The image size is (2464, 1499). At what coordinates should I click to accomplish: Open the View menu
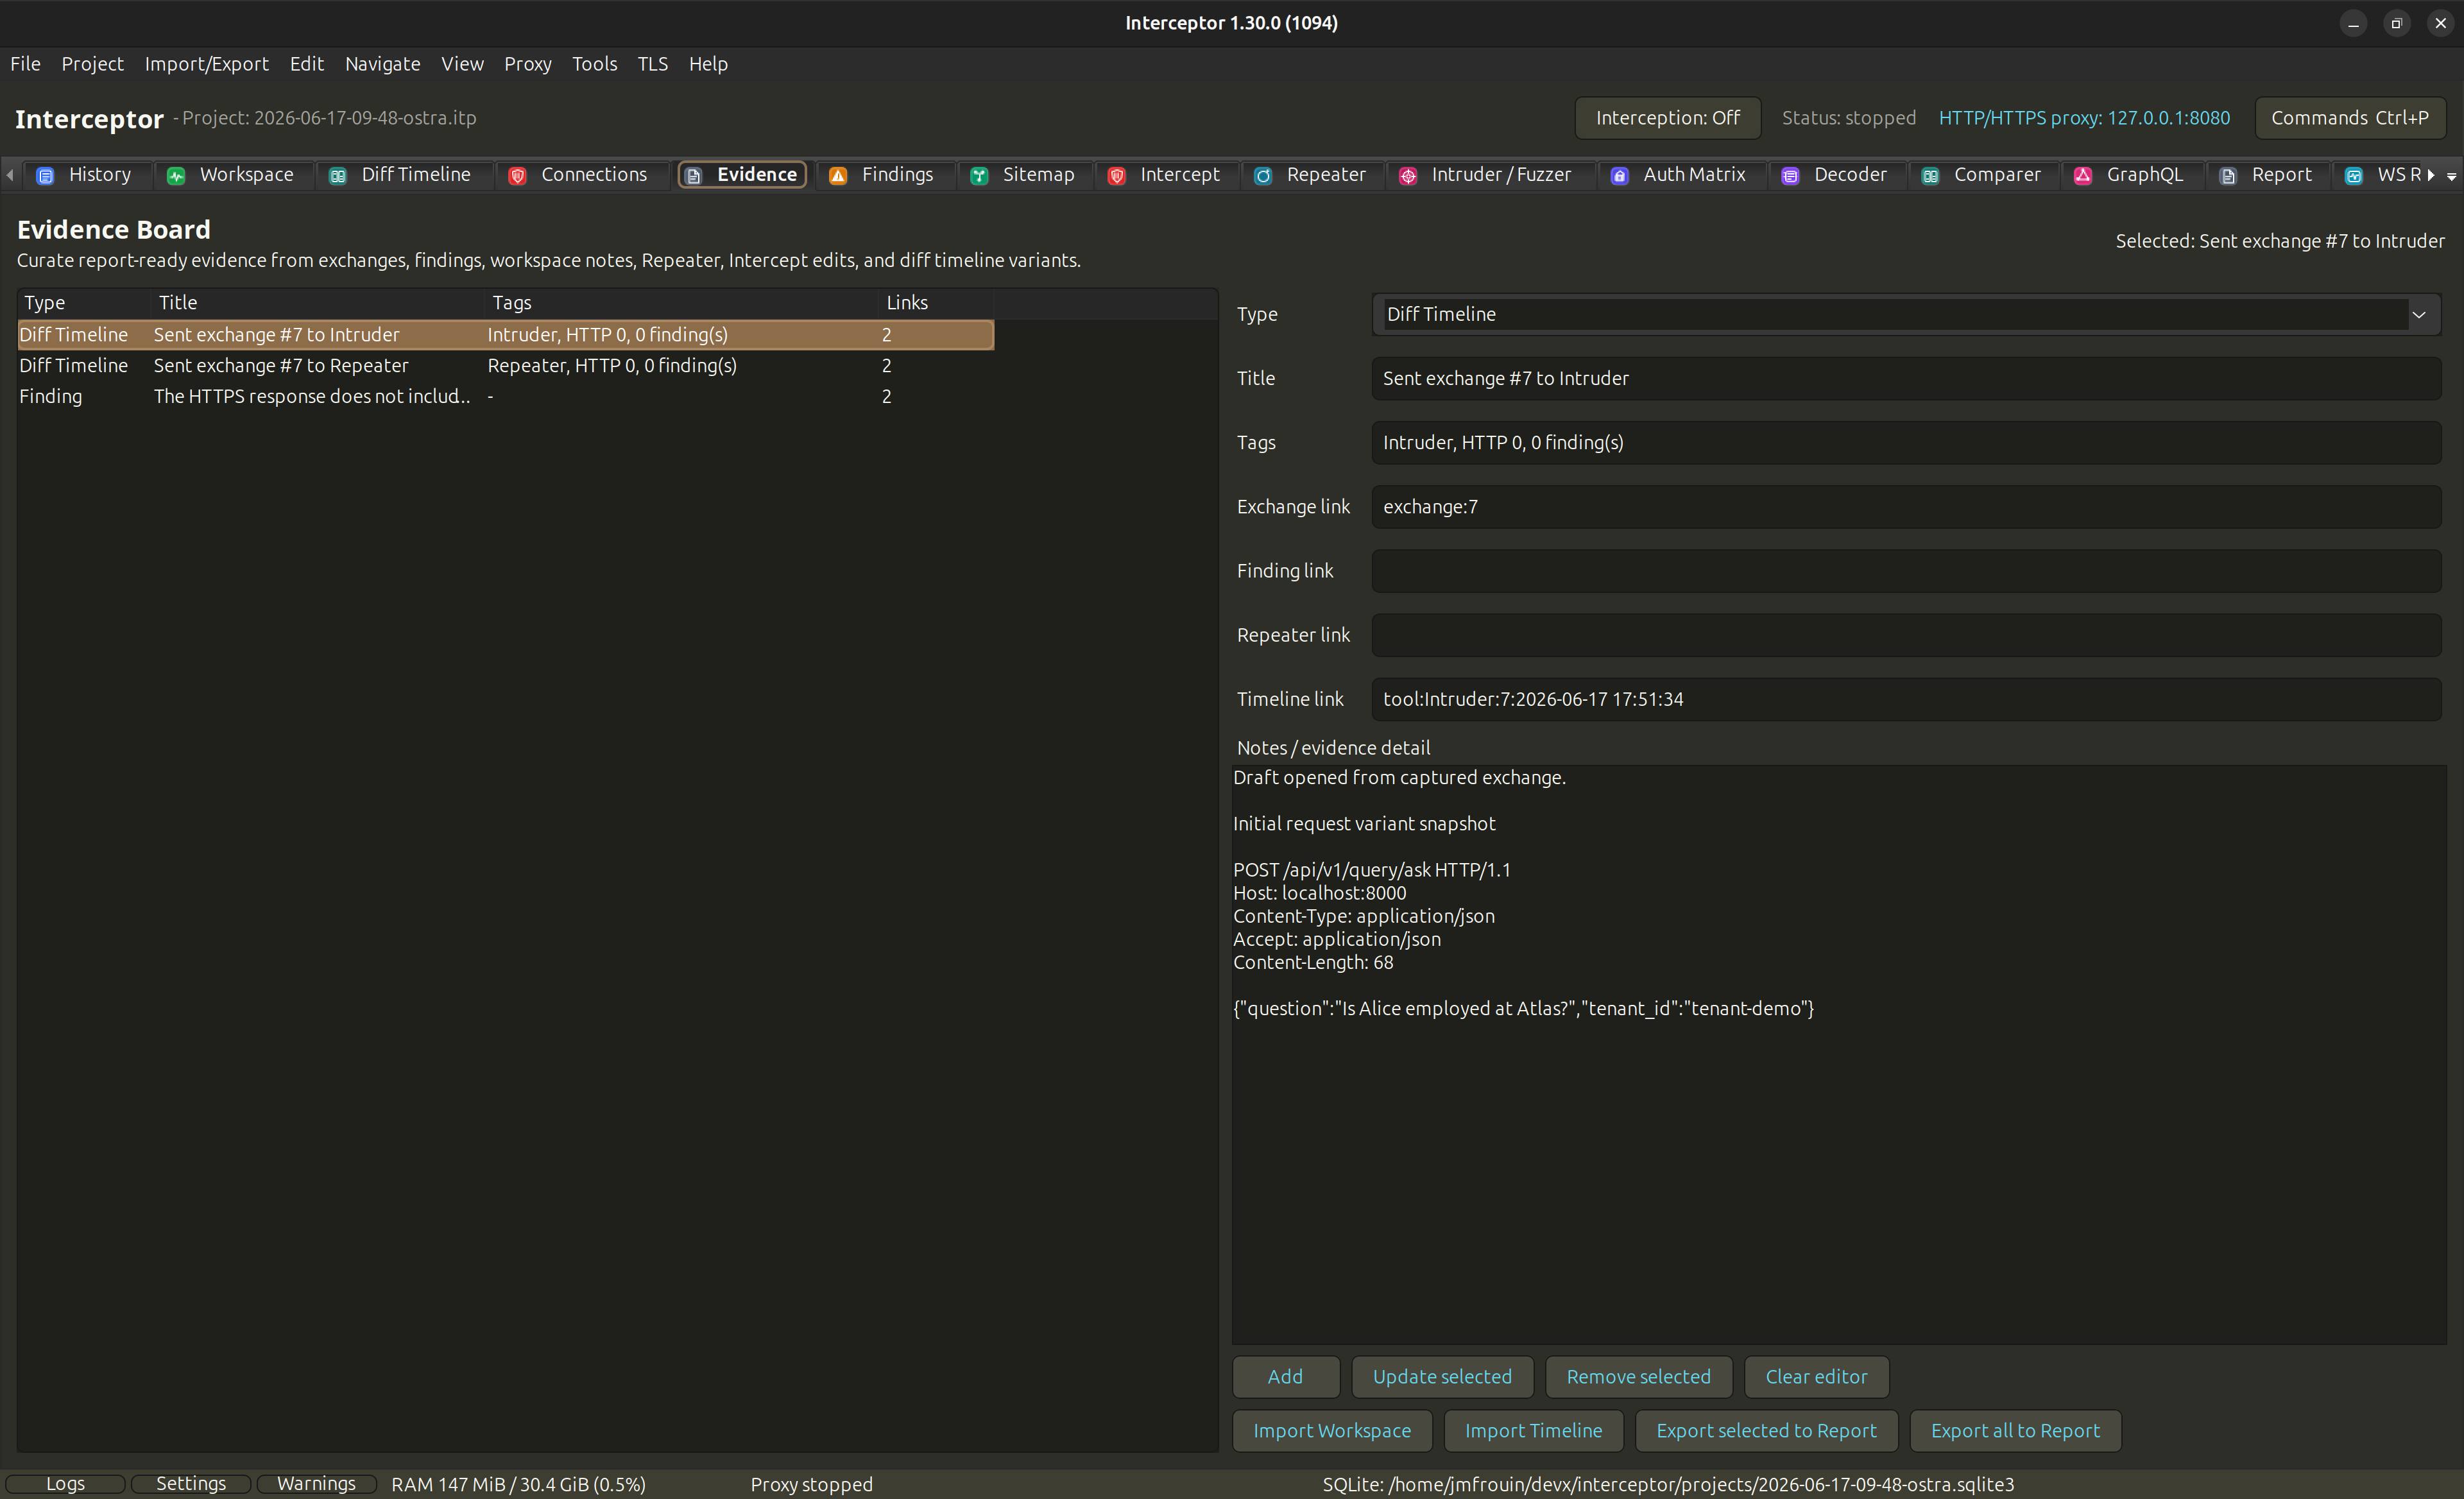click(x=462, y=64)
